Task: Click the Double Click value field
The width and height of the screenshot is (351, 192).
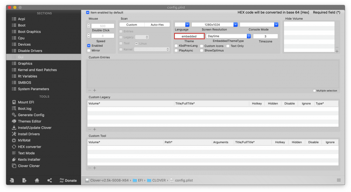Action: (103, 26)
